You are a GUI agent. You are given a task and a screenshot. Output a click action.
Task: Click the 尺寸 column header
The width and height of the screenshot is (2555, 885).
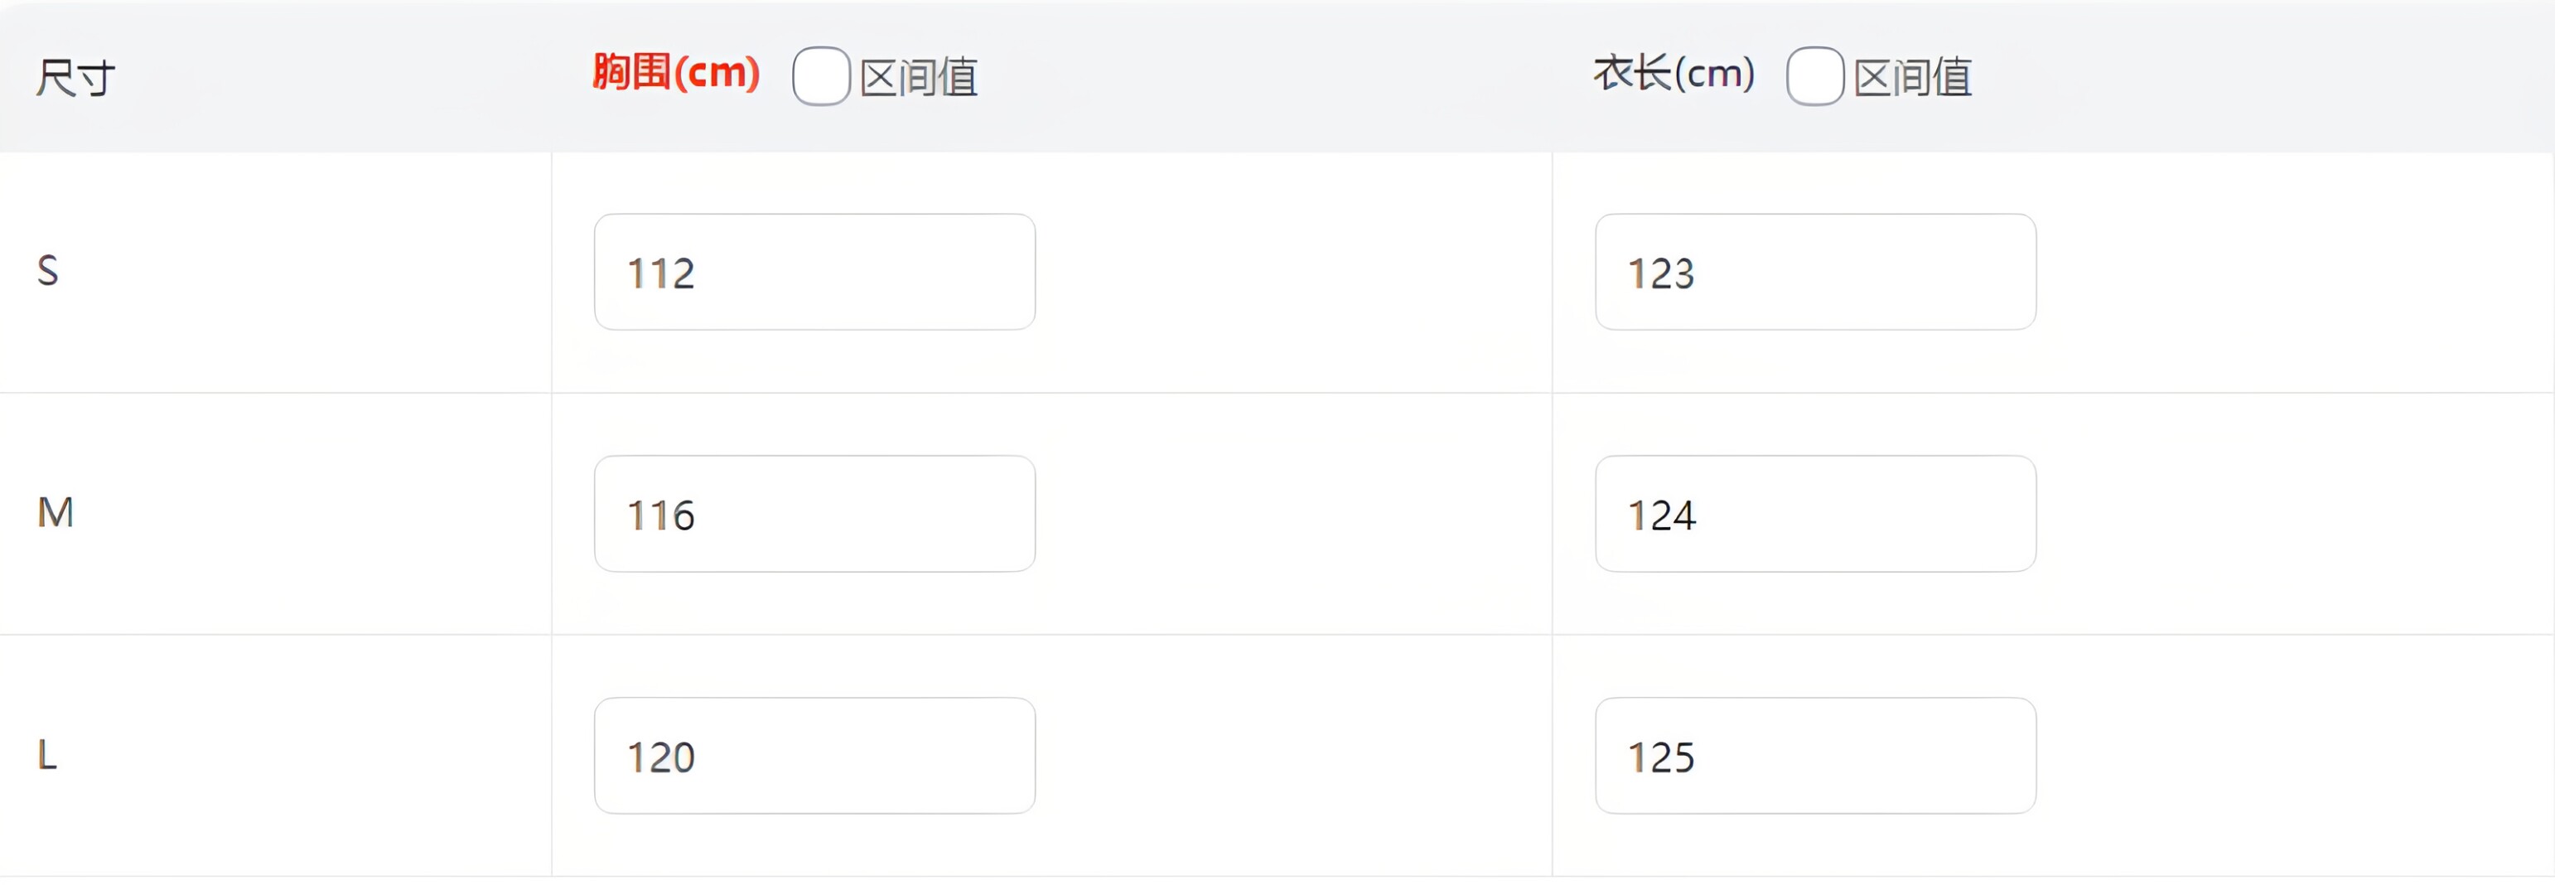pos(75,77)
